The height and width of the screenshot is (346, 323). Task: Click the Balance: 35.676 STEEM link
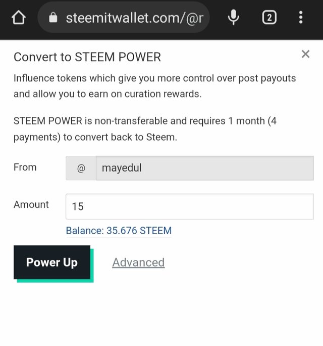[x=119, y=231]
